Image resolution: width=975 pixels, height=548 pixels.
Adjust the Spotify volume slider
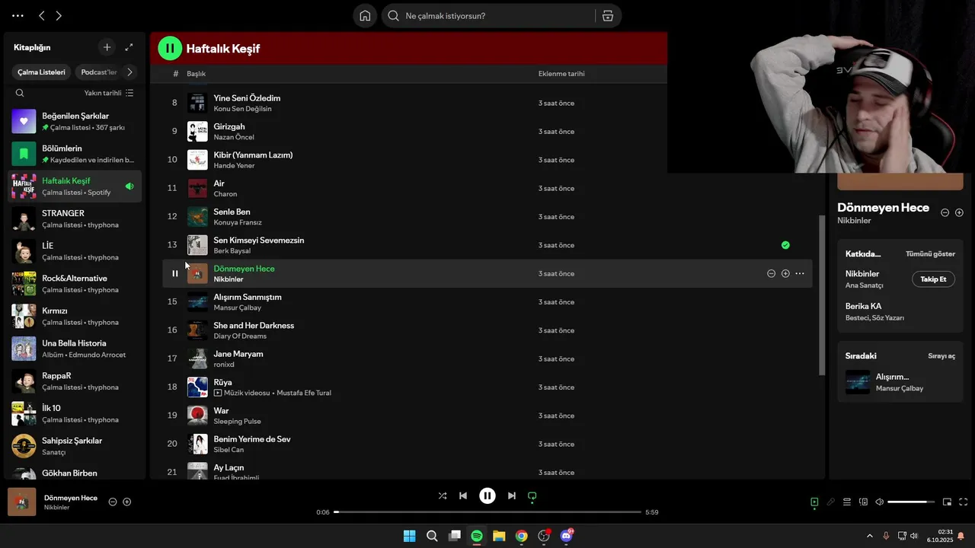coord(911,502)
